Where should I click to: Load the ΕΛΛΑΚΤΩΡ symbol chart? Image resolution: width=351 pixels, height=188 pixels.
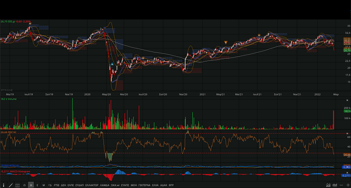tap(92, 185)
